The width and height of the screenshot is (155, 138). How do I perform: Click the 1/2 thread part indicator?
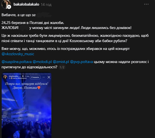point(62,67)
